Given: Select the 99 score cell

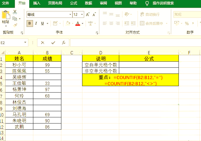Looking at the screenshot, I should (47, 65).
